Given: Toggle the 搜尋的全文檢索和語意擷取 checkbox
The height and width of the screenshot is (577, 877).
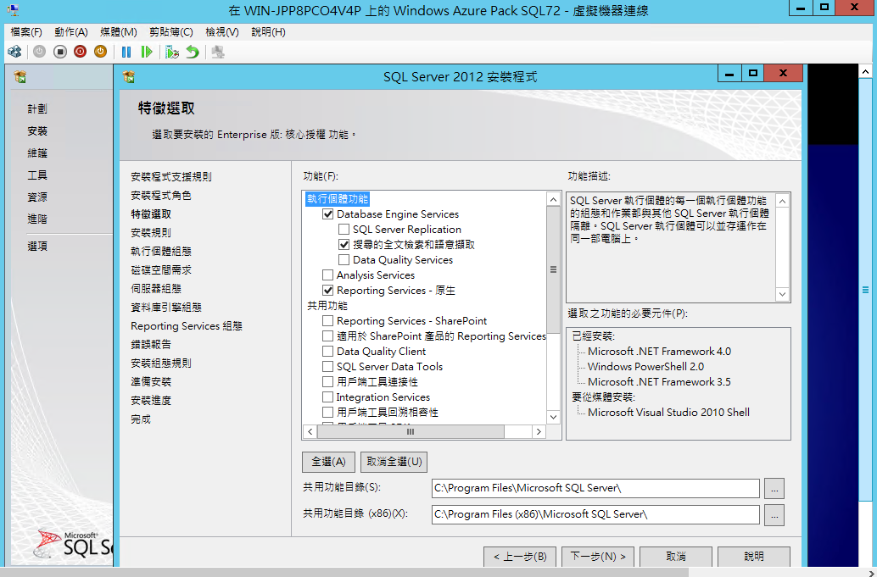Looking at the screenshot, I should coord(344,245).
